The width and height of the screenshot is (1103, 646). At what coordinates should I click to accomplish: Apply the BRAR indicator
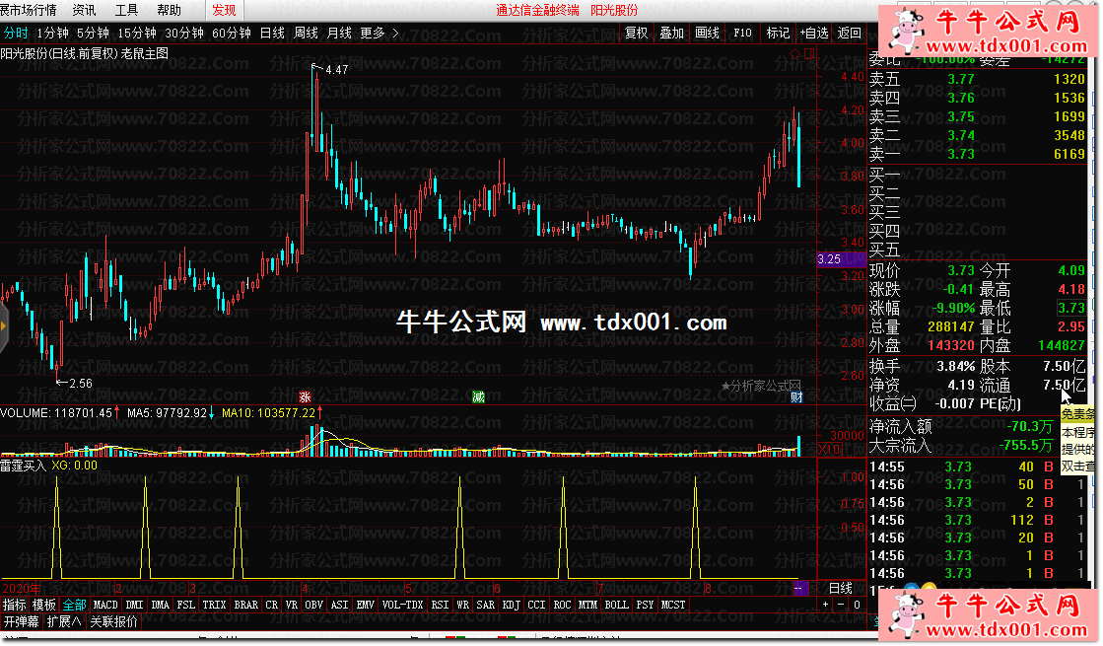pos(246,606)
